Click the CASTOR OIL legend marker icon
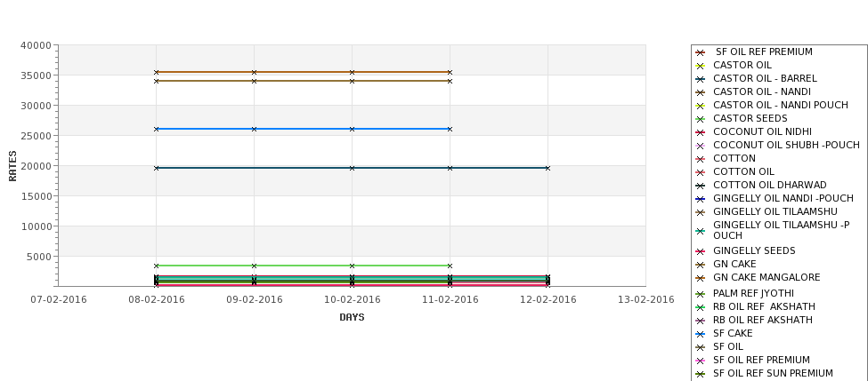This screenshot has height=381, width=868. 700,66
